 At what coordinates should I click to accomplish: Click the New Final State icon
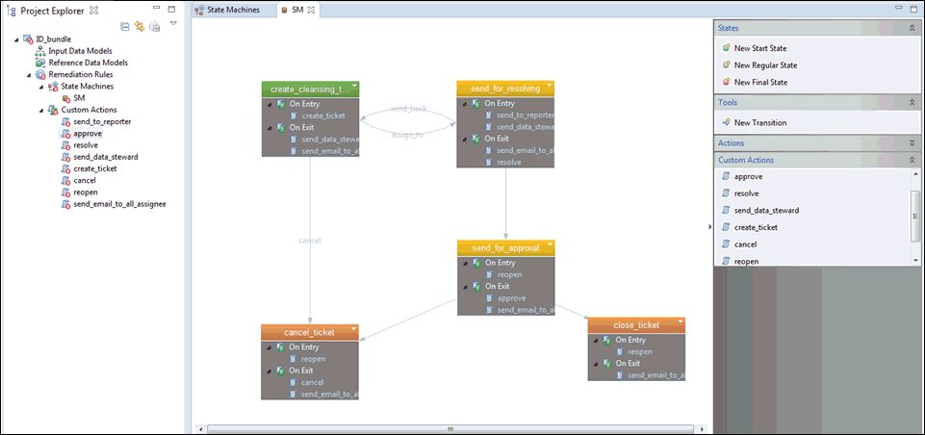click(x=727, y=82)
